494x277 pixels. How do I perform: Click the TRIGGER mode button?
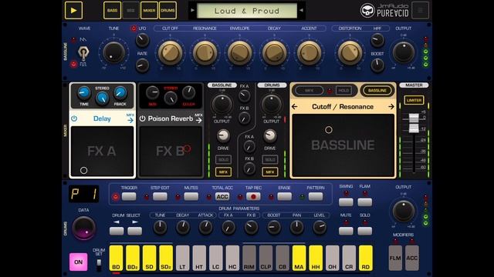(x=129, y=197)
